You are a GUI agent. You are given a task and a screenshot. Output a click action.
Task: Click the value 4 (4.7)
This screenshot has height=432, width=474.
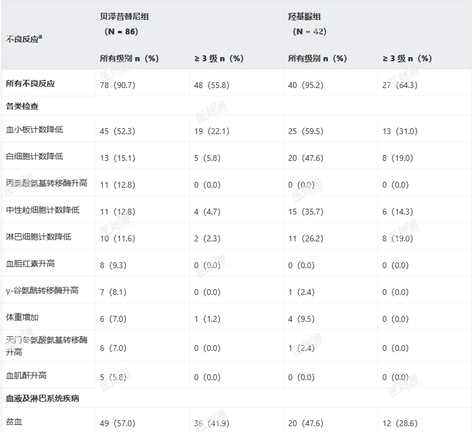207,212
